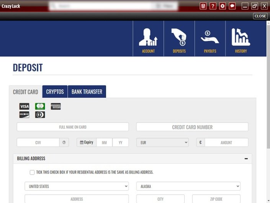The height and width of the screenshot is (203, 270).
Task: Collapse the Billing Address section
Action: 246,159
